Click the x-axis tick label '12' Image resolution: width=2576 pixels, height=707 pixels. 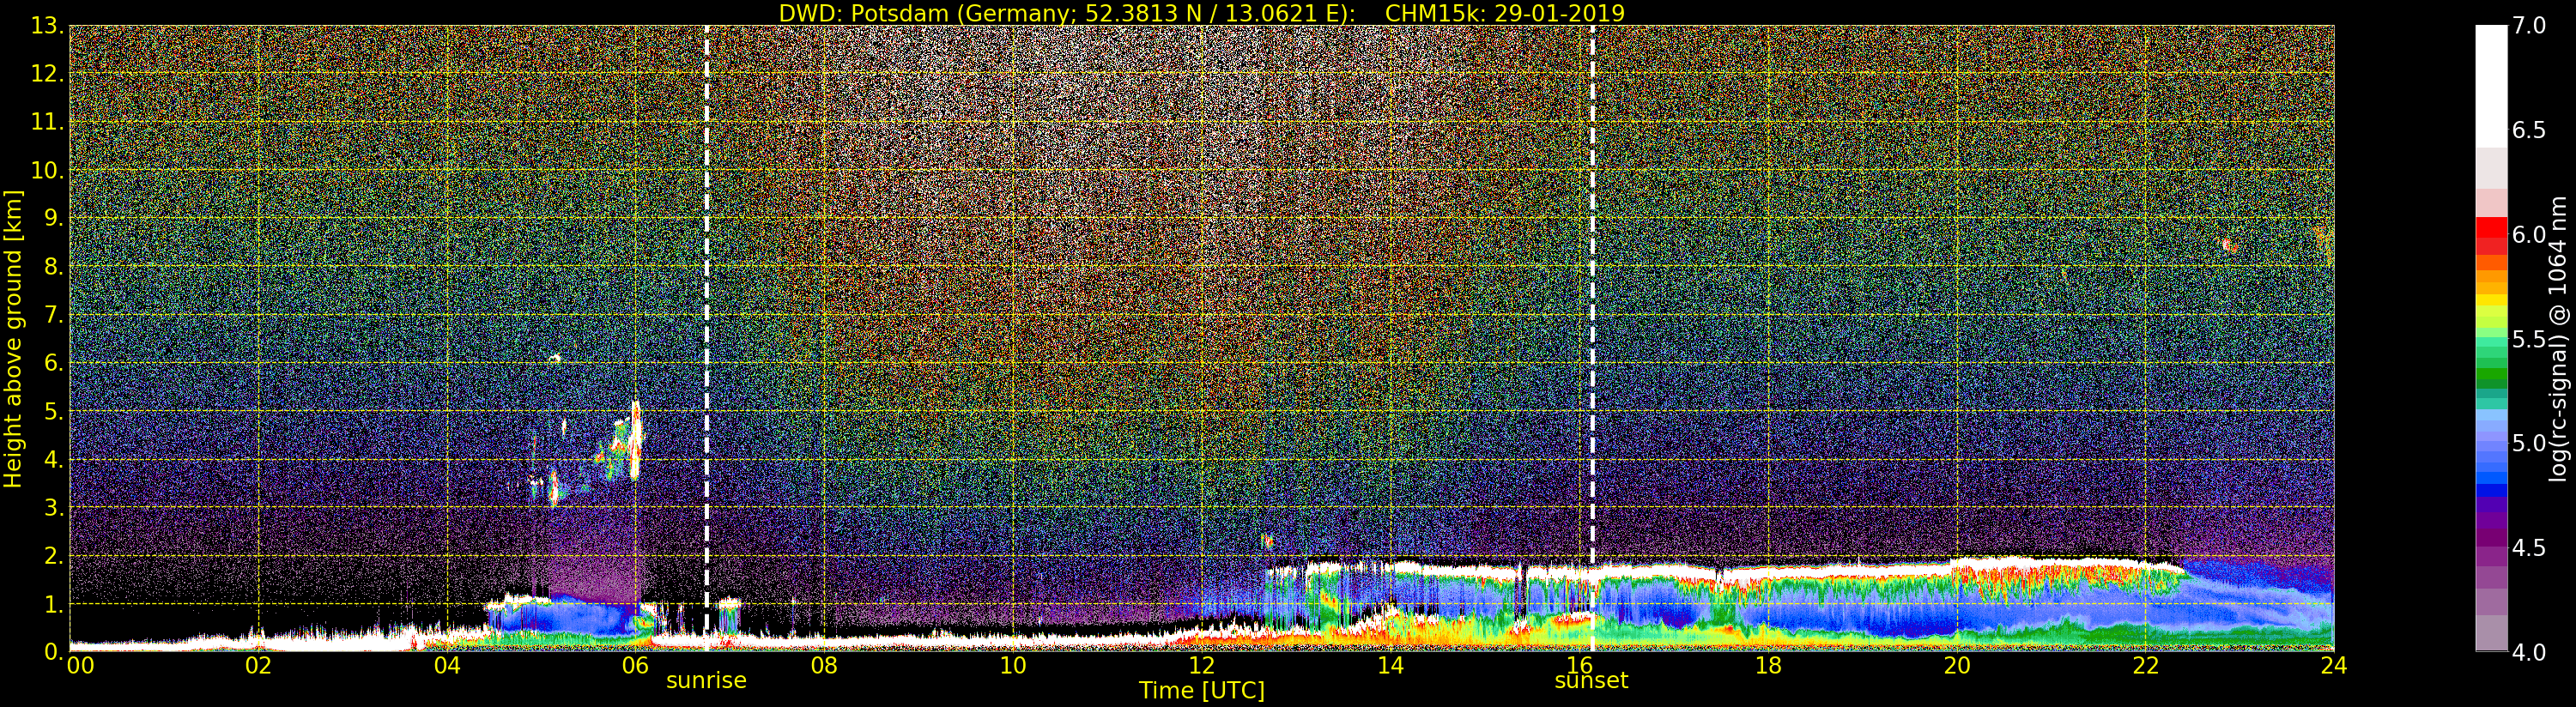1201,665
